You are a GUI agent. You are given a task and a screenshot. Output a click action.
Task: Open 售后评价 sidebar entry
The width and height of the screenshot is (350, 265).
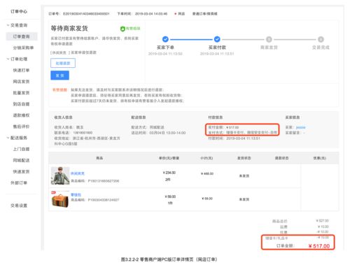click(21, 127)
